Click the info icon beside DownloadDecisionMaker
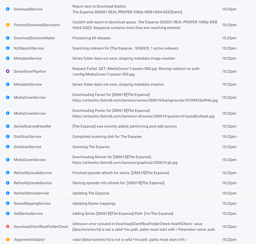Image resolution: width=256 pixels, height=244 pixels. (x=8, y=38)
